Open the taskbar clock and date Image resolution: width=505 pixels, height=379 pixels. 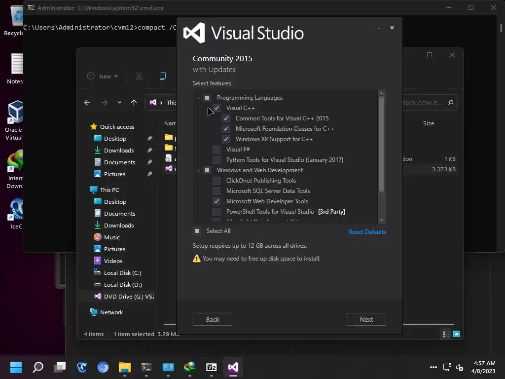pyautogui.click(x=483, y=367)
